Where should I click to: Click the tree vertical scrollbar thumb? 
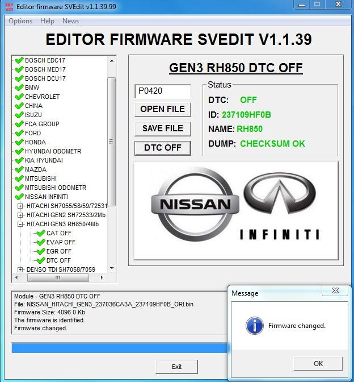[x=112, y=142]
